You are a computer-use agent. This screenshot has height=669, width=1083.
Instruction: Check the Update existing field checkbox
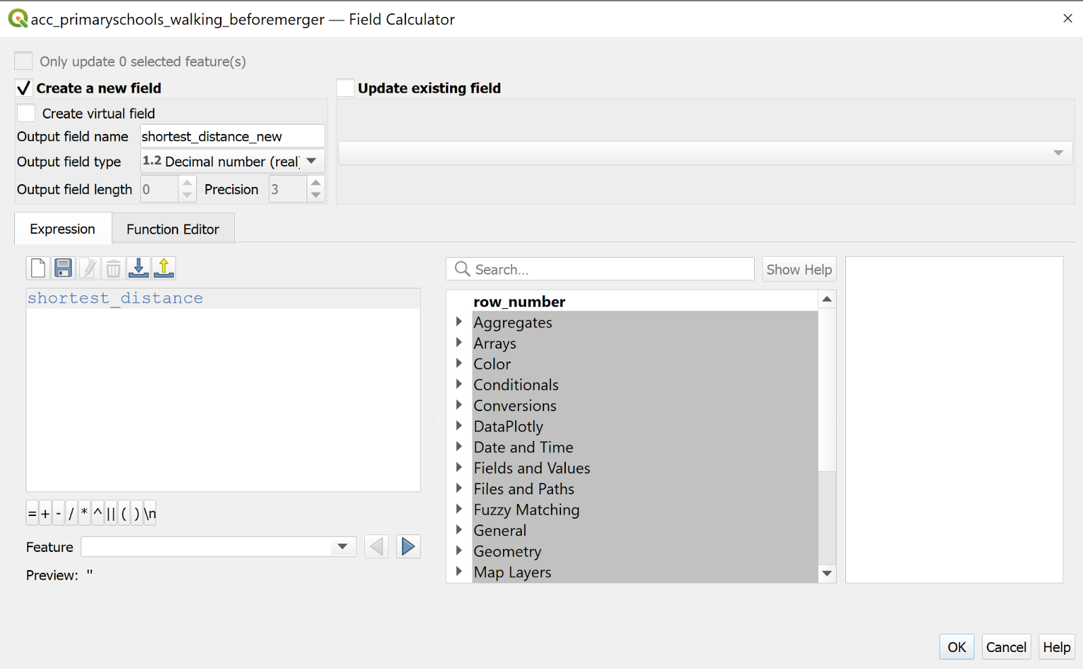click(x=345, y=88)
